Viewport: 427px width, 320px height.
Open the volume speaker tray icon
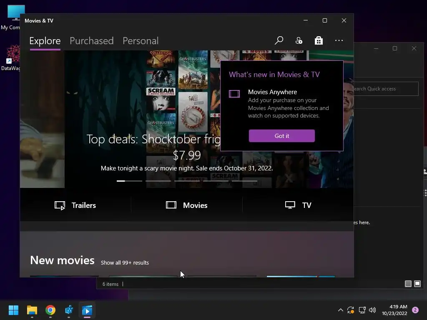coord(372,310)
